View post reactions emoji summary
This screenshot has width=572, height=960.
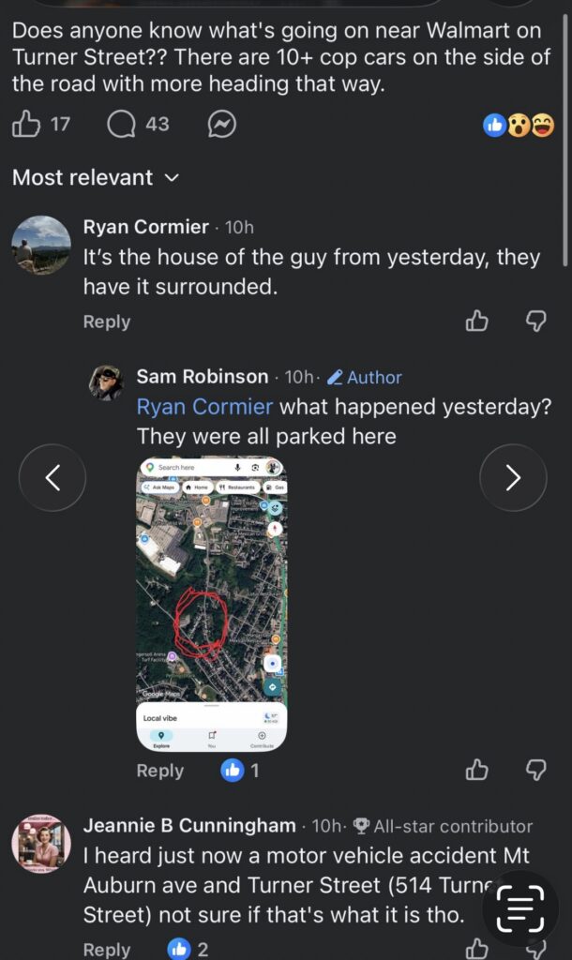tap(519, 125)
